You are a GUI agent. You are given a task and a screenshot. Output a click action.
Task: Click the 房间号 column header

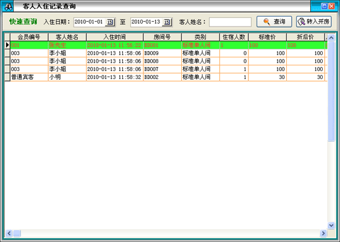[162, 37]
